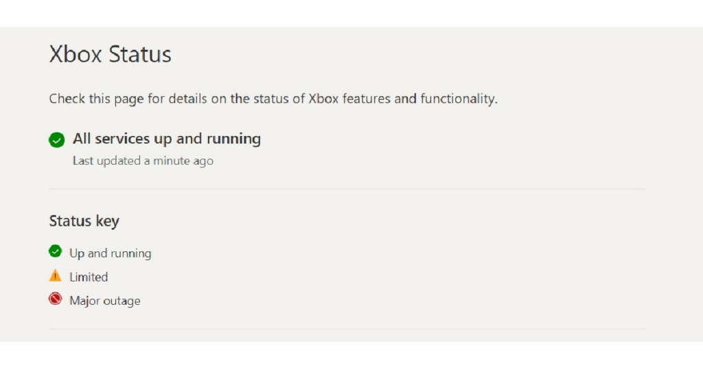
Task: Select the "All services up and running" headline
Action: coord(167,139)
